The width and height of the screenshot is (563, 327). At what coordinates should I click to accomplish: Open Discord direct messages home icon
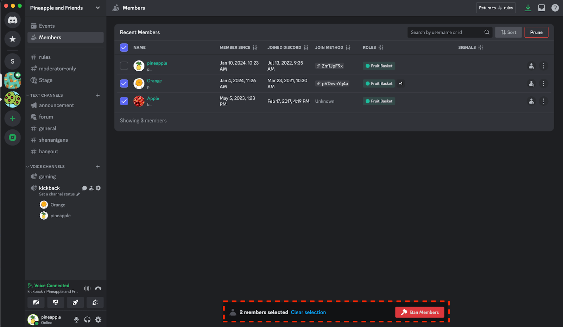click(13, 20)
